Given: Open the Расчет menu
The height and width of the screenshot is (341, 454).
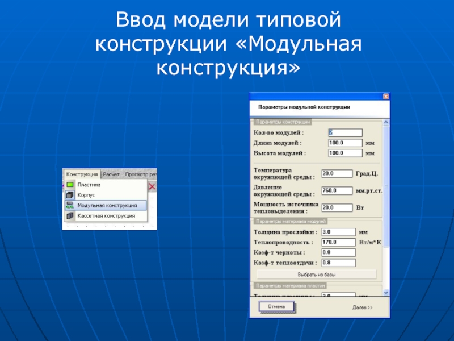Looking at the screenshot, I should (111, 174).
